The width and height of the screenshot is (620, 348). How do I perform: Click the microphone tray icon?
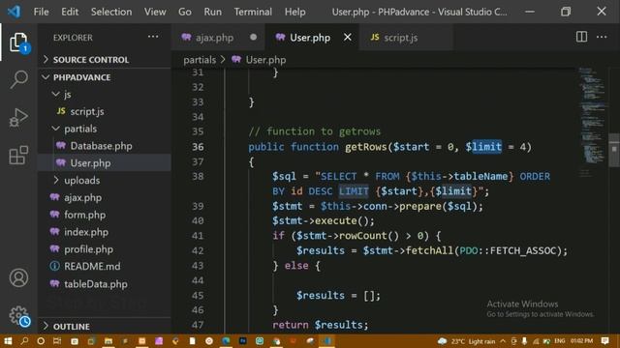[524, 341]
